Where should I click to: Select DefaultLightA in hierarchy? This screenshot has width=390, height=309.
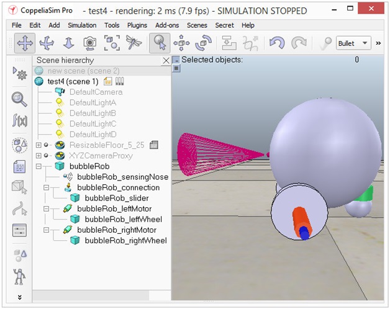click(93, 102)
